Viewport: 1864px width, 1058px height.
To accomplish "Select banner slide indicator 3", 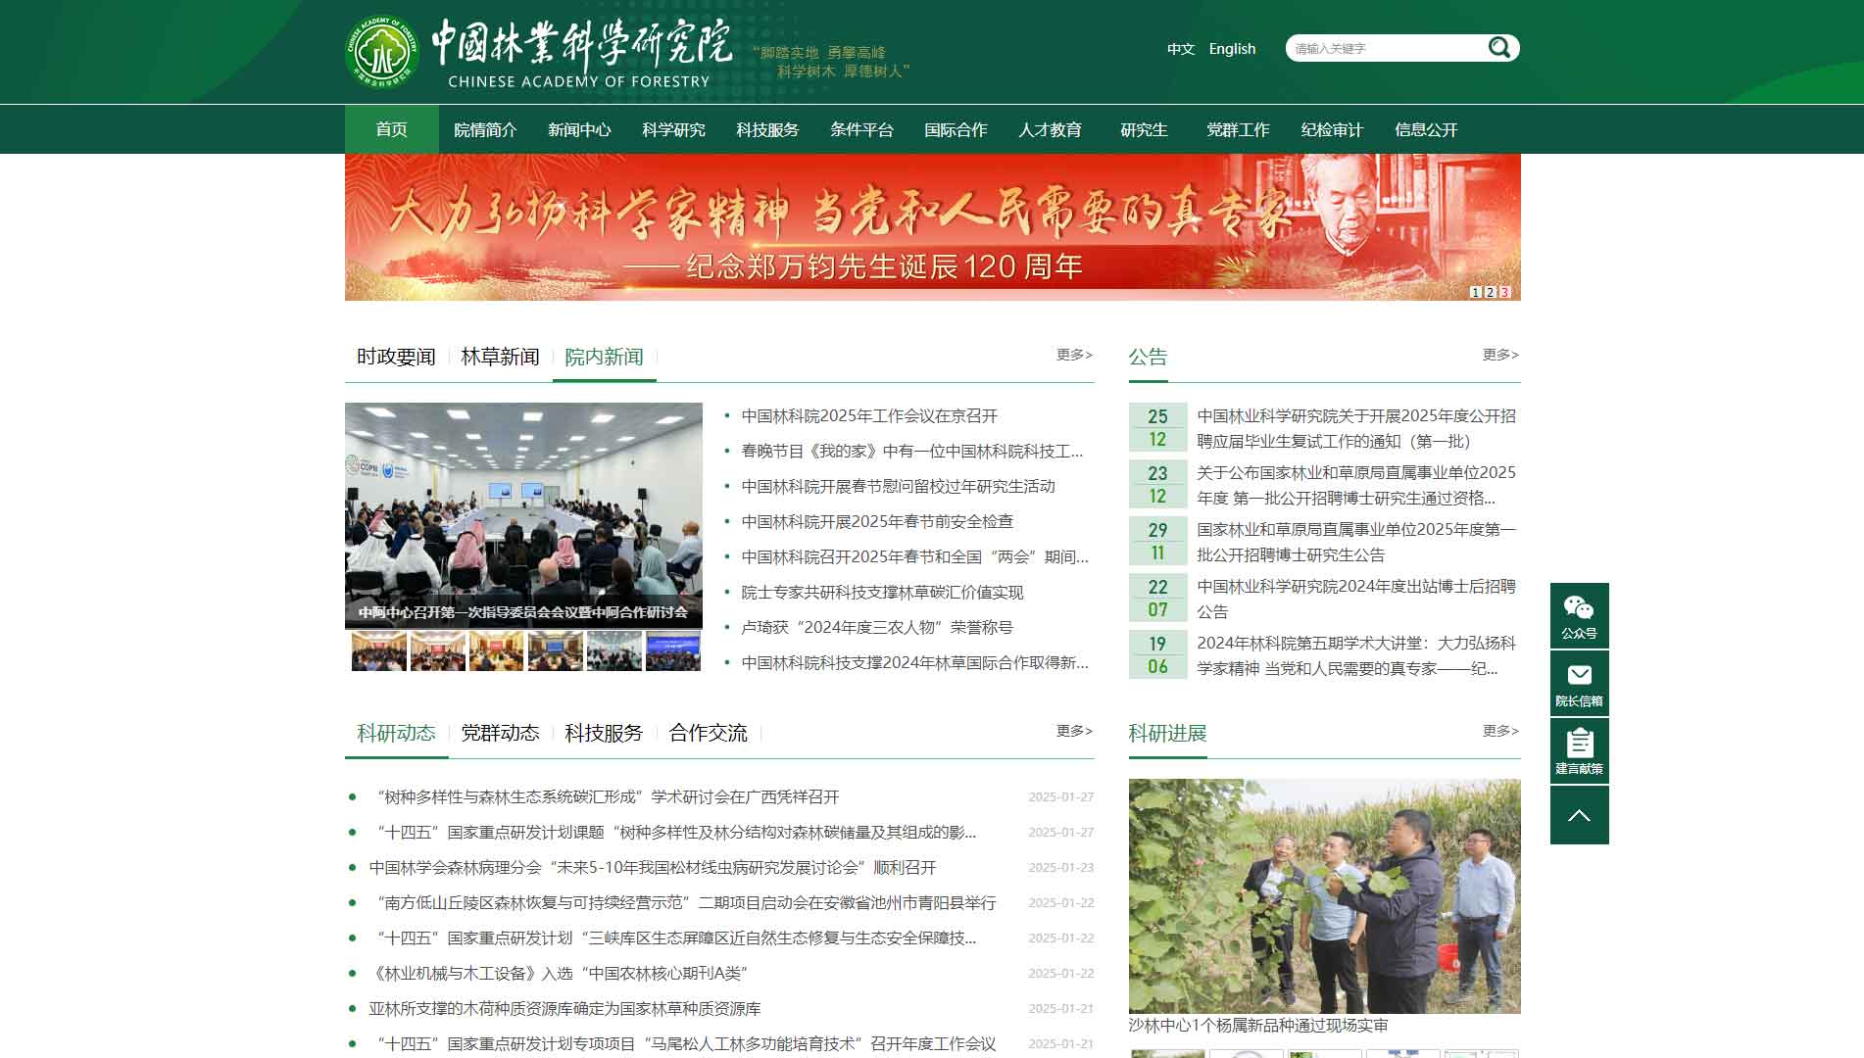I will (1505, 292).
